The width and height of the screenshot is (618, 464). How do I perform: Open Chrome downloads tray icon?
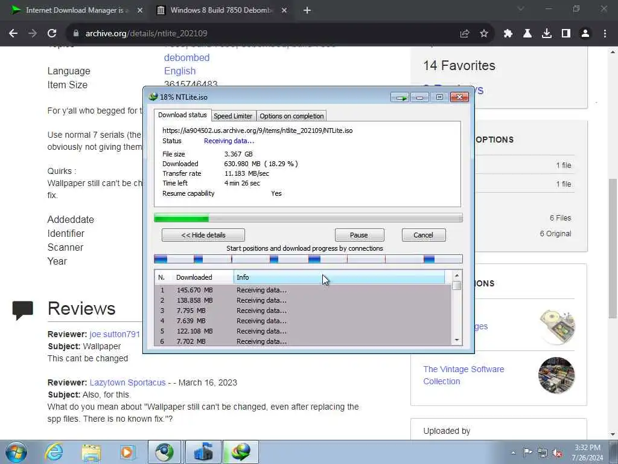tap(547, 34)
